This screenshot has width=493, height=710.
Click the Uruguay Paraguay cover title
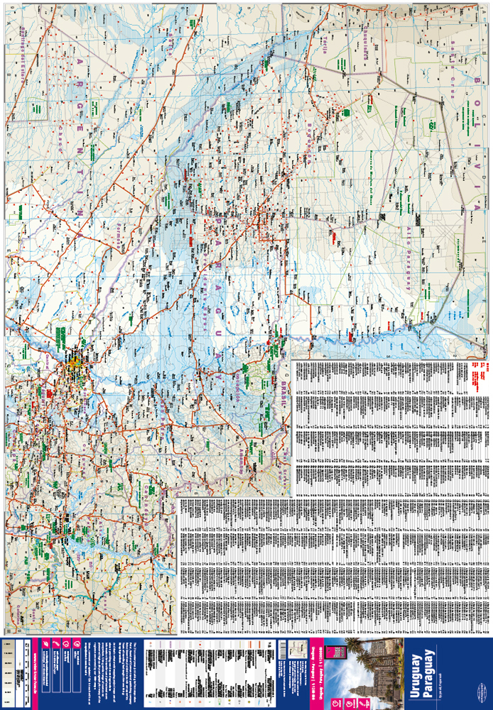(422, 672)
